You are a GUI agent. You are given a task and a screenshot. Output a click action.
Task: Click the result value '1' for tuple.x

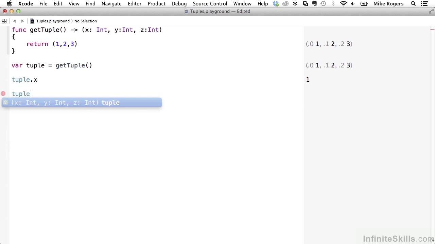tap(308, 80)
